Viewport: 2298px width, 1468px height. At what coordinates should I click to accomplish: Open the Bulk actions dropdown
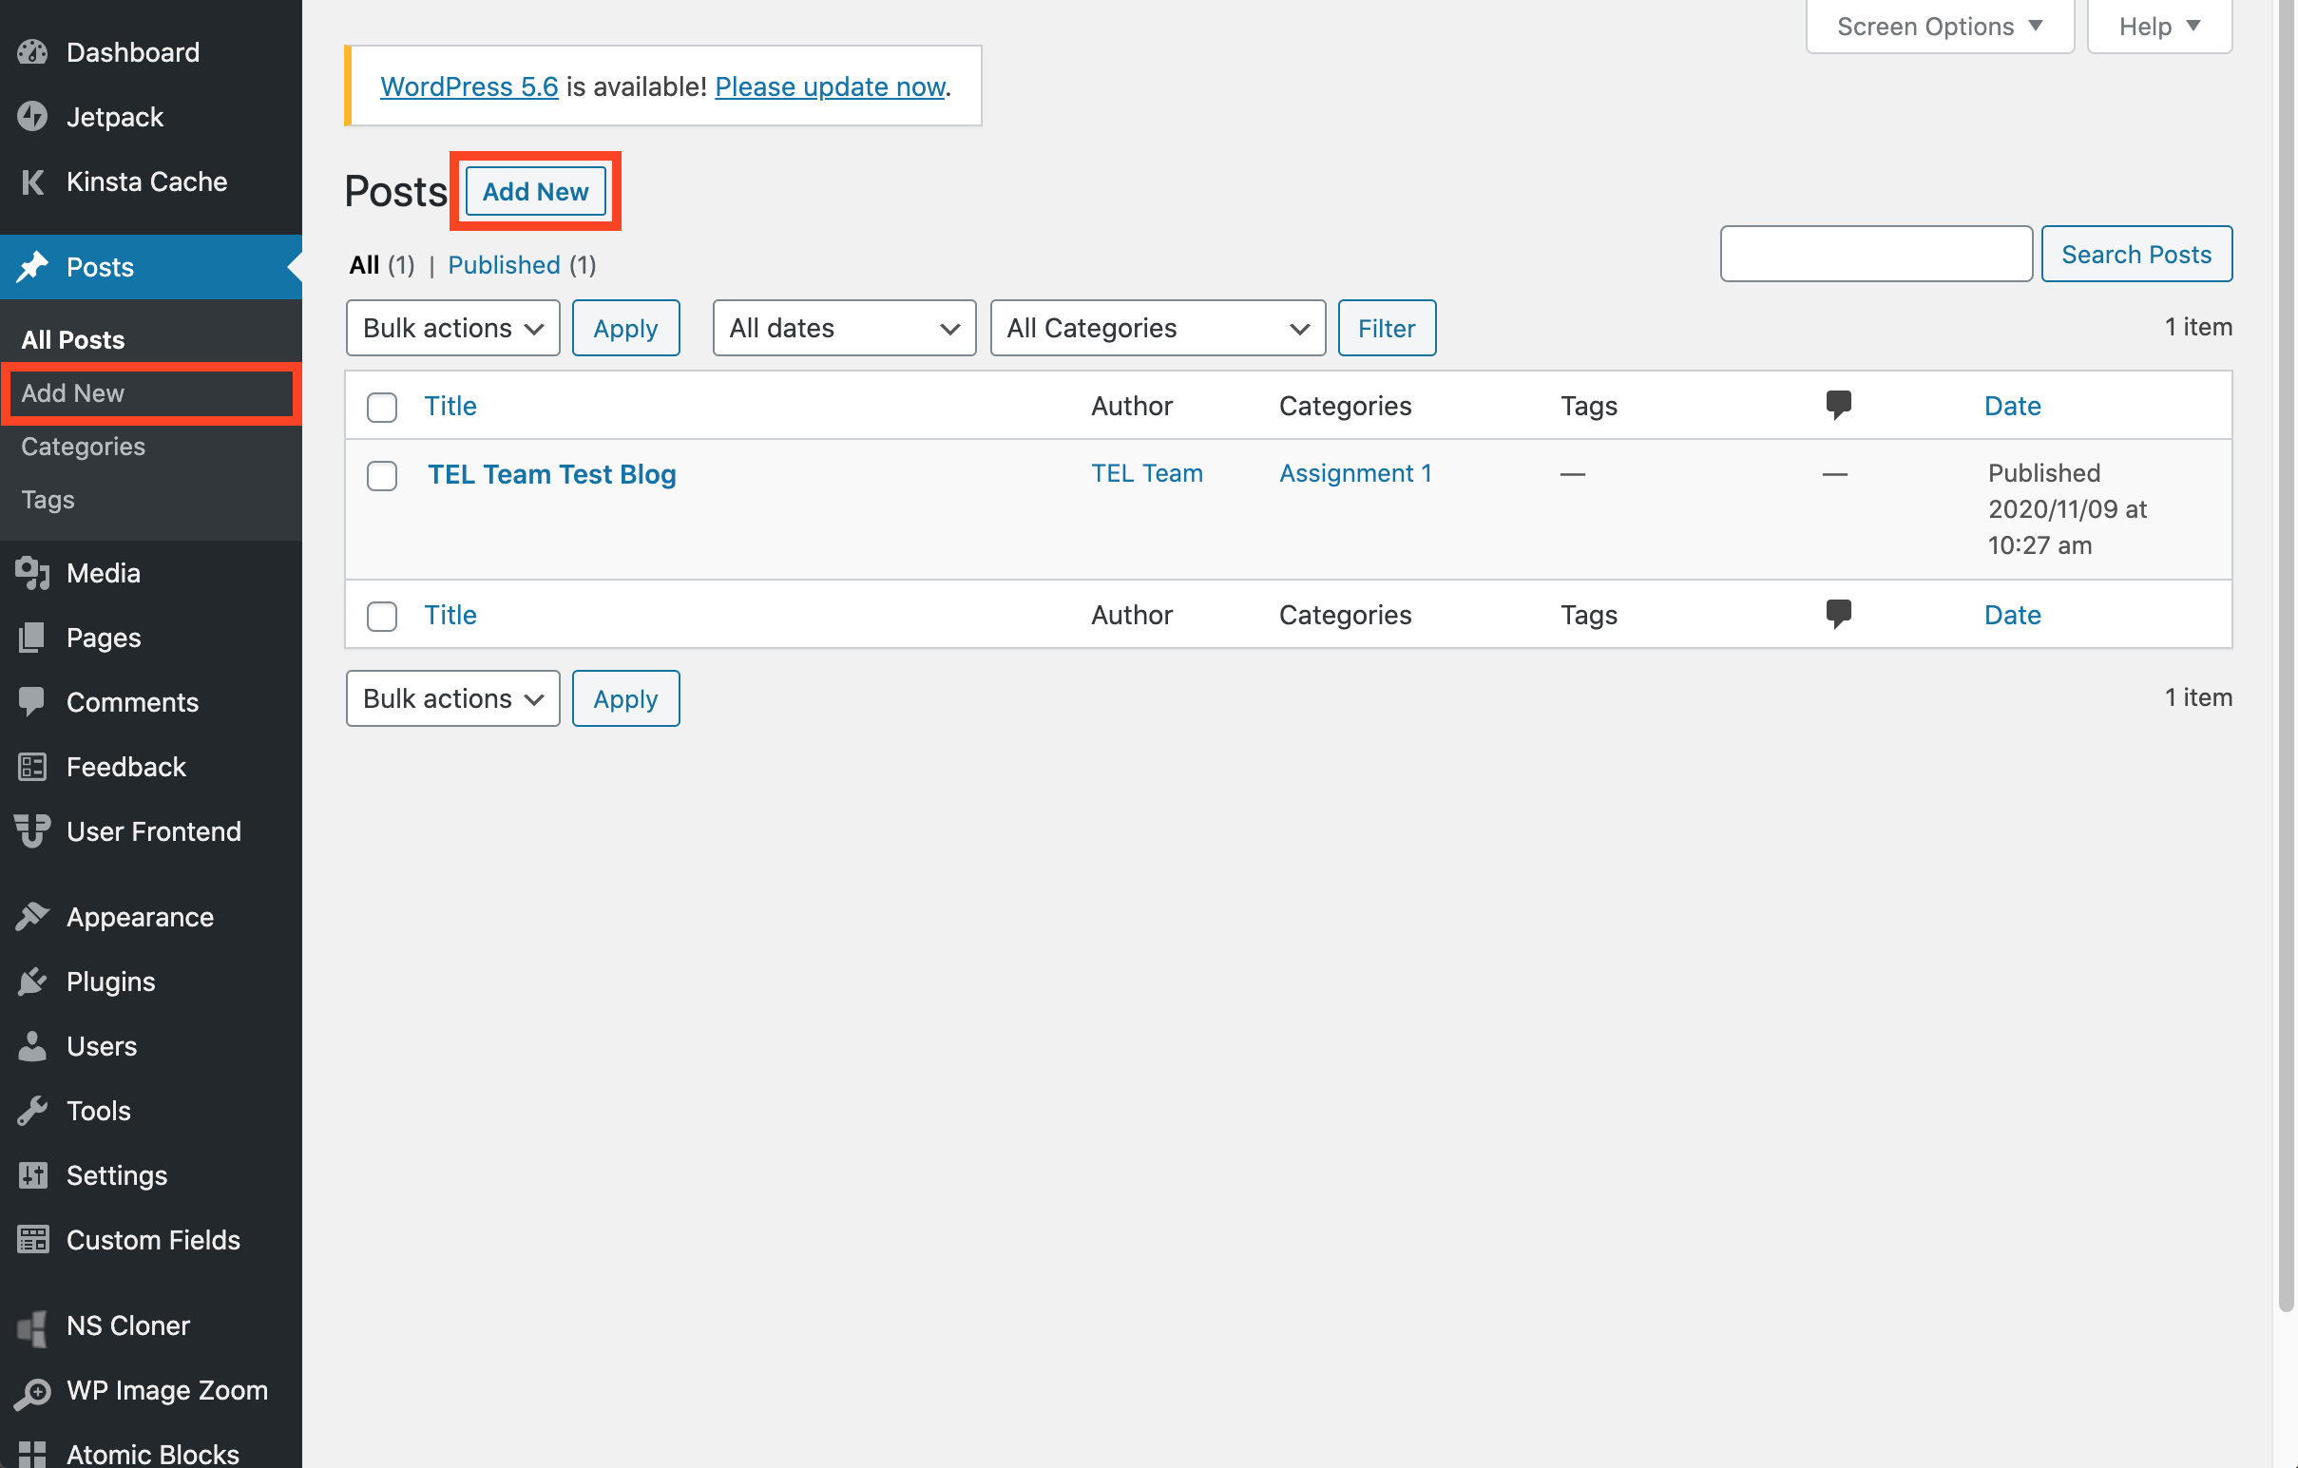pos(452,327)
